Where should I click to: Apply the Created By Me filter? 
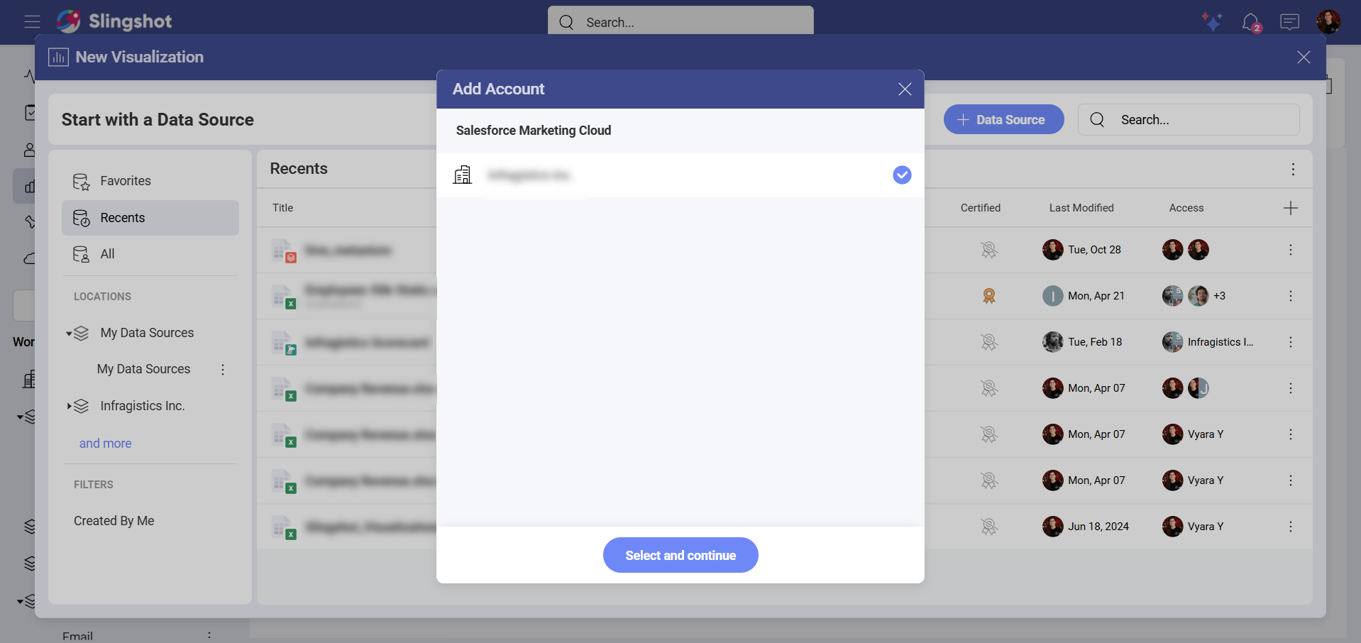point(114,521)
